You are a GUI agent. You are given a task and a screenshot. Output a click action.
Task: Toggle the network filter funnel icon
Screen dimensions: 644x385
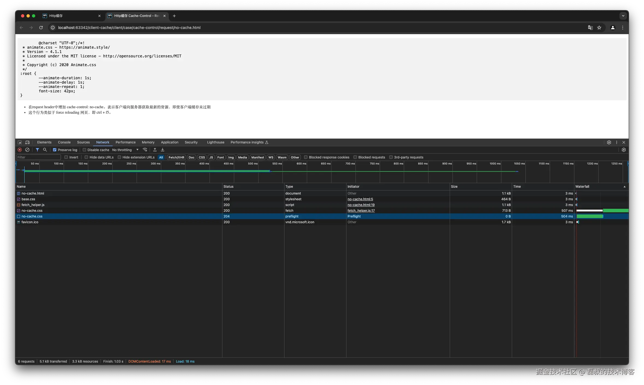[x=37, y=150]
